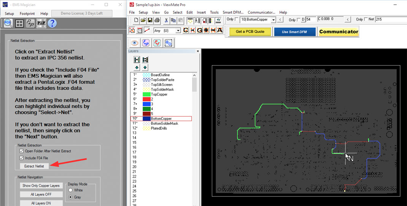Screen dimensions: 407x206
Task: Open the File menu in ViewMate Pro
Action: (x=132, y=12)
